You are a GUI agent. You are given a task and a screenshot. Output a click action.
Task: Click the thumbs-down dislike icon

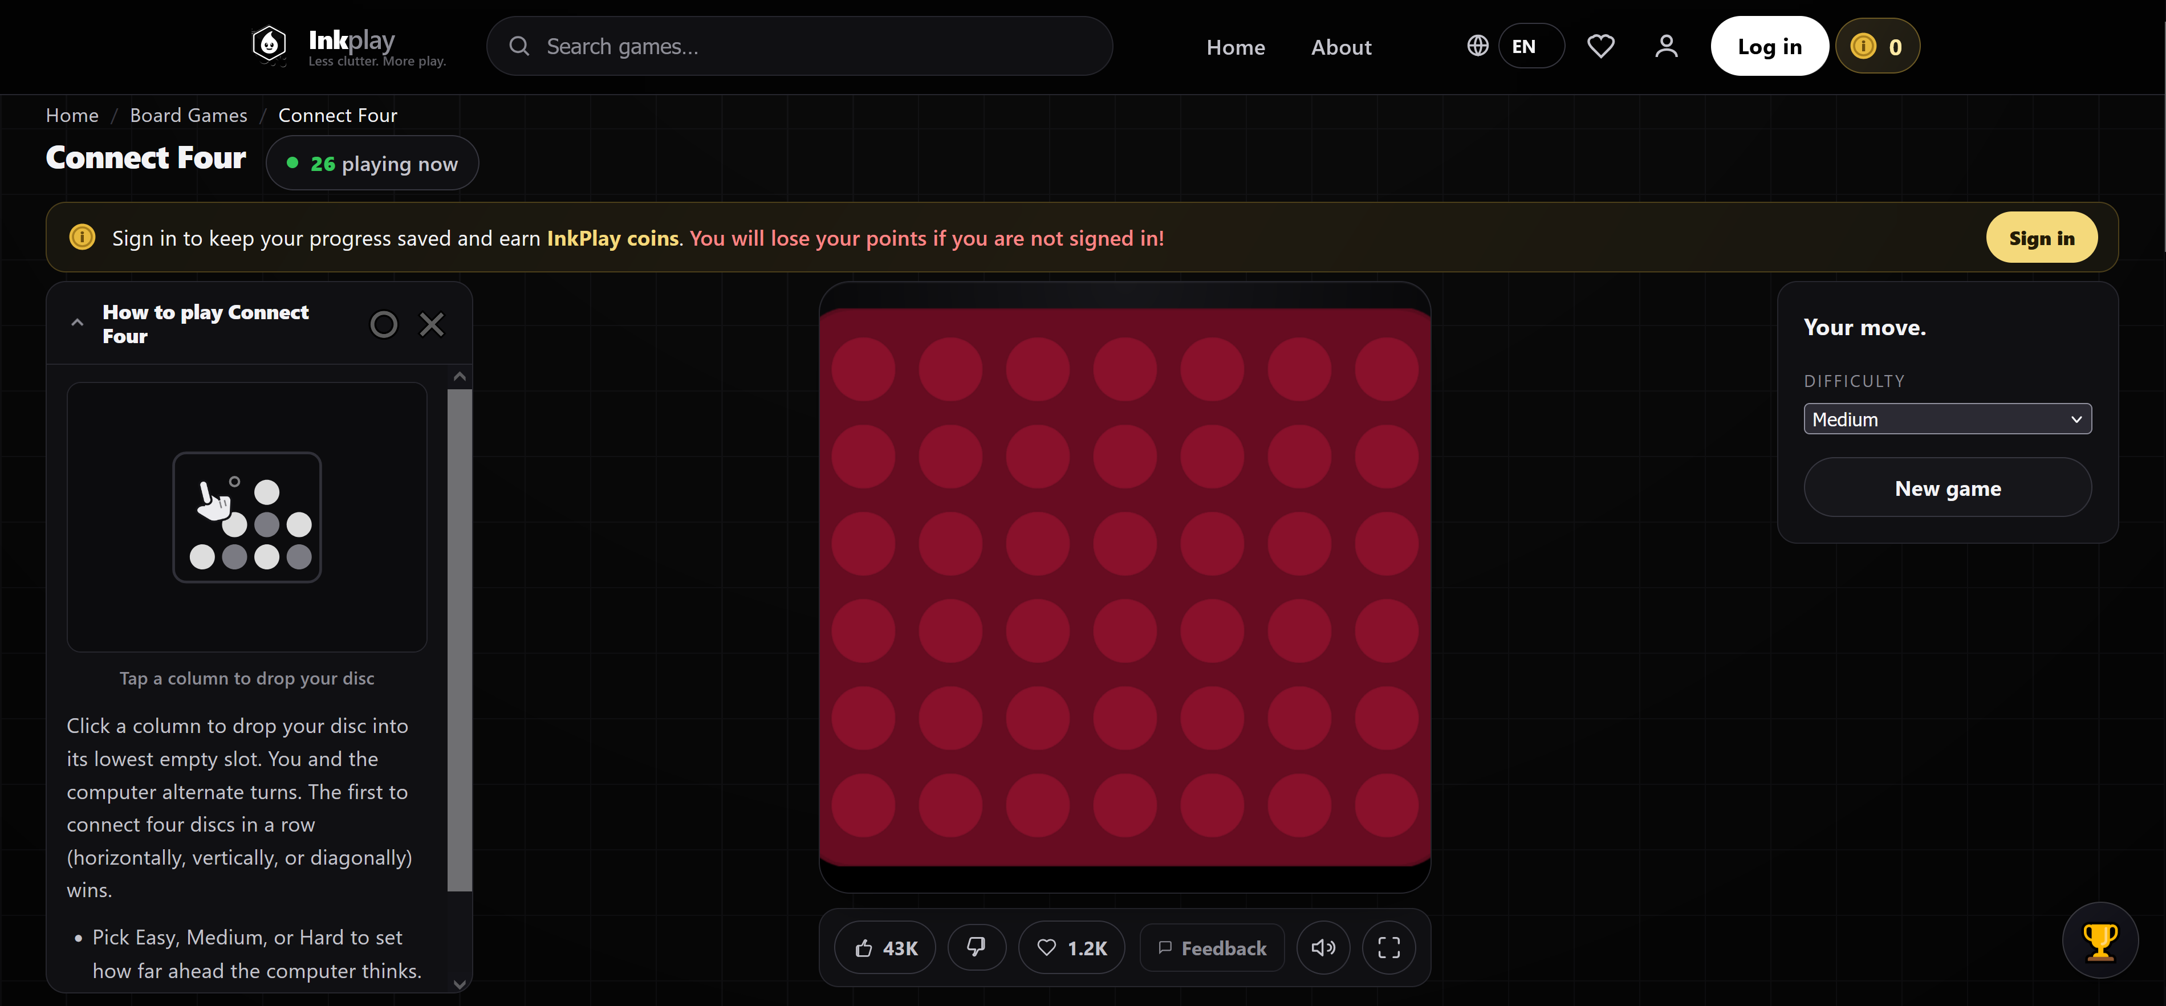click(976, 947)
